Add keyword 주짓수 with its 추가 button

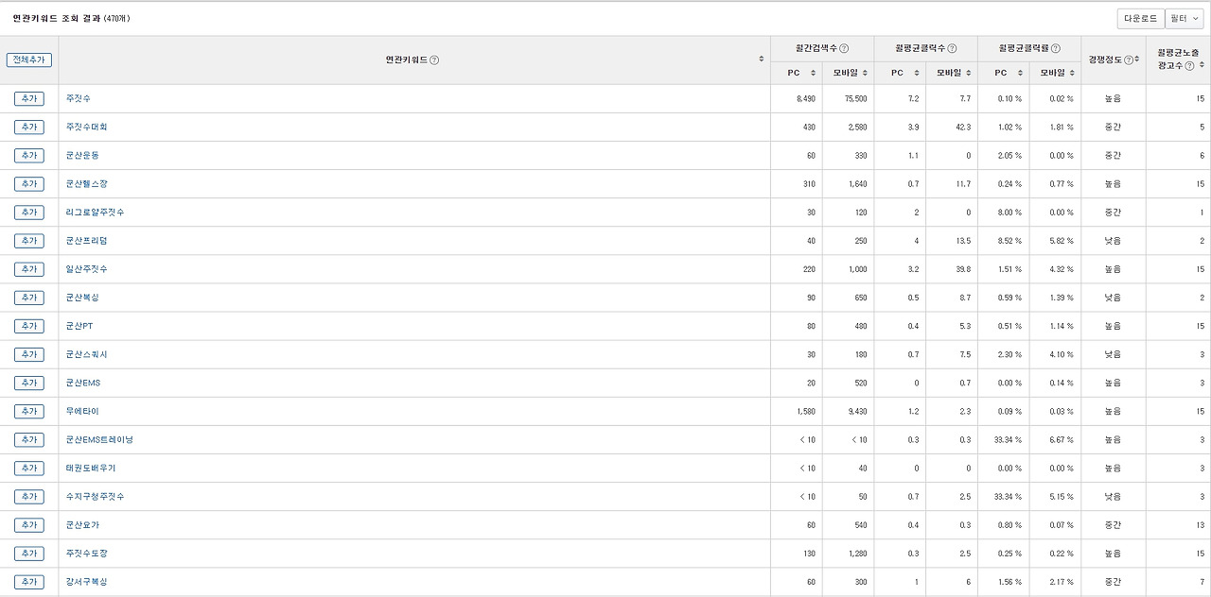coord(29,99)
